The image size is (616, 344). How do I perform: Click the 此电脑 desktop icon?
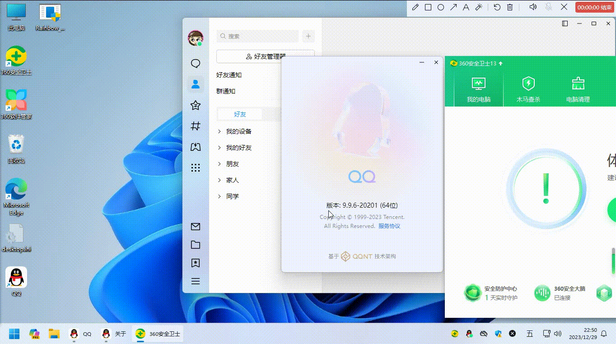(16, 17)
